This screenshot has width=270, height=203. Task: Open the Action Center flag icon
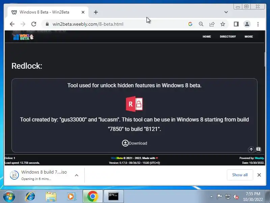click(219, 197)
